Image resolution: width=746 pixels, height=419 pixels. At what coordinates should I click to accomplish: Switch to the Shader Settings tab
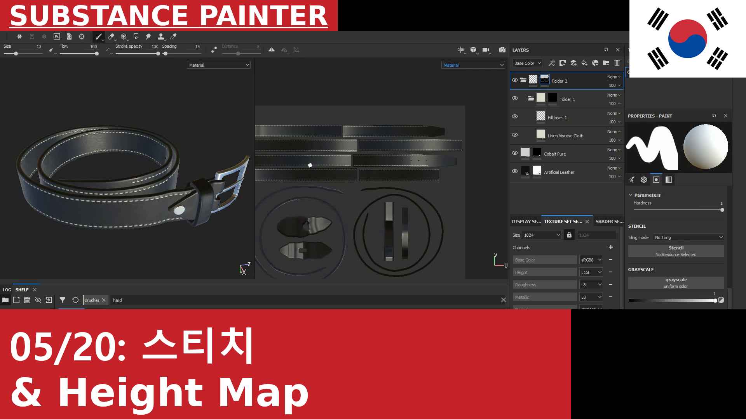tap(609, 222)
